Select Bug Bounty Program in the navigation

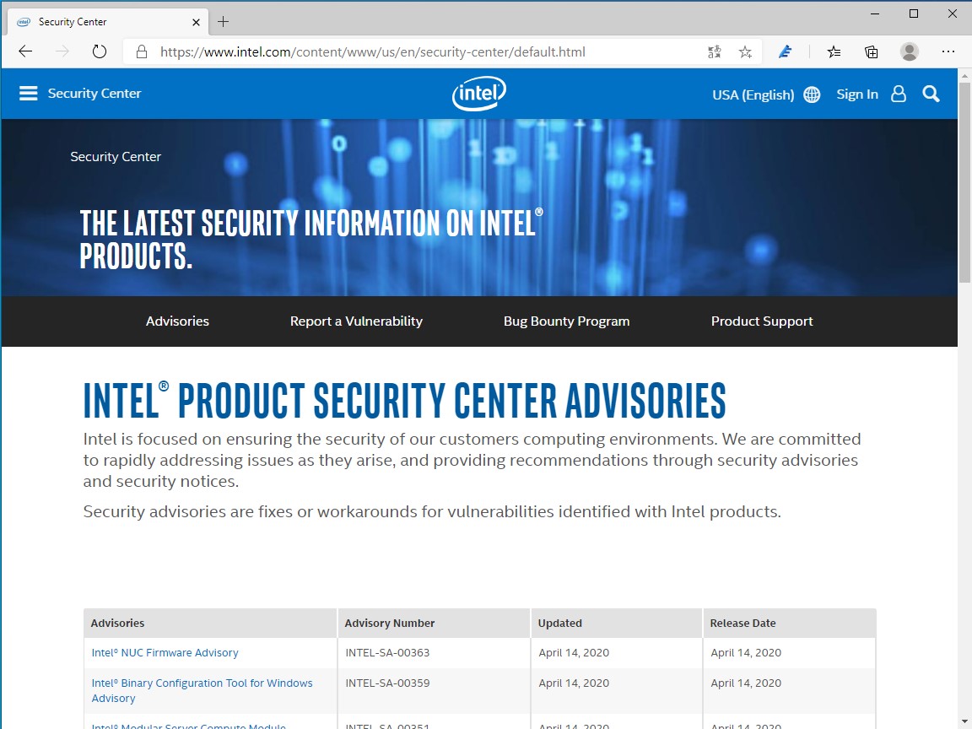click(x=566, y=321)
